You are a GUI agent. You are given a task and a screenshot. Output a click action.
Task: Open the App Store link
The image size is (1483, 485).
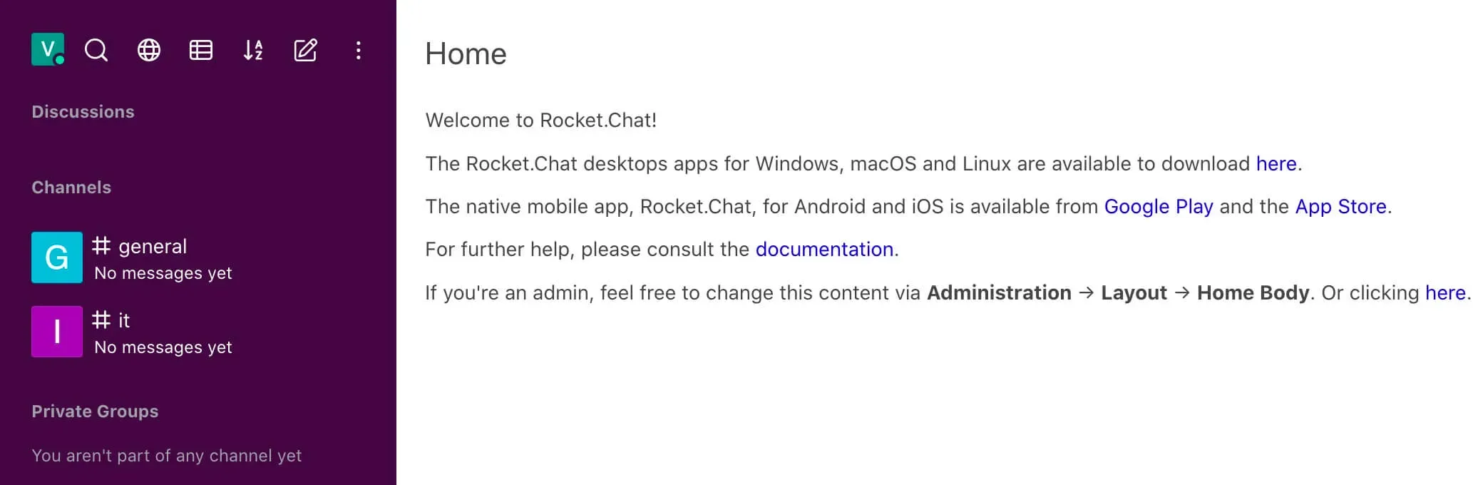1340,207
